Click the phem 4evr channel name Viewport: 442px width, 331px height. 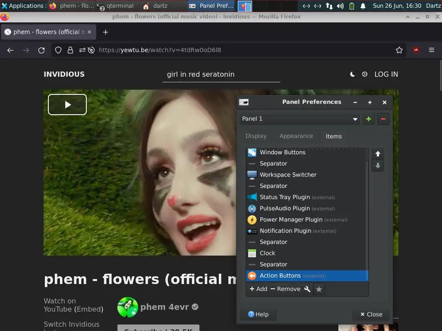pyautogui.click(x=164, y=307)
